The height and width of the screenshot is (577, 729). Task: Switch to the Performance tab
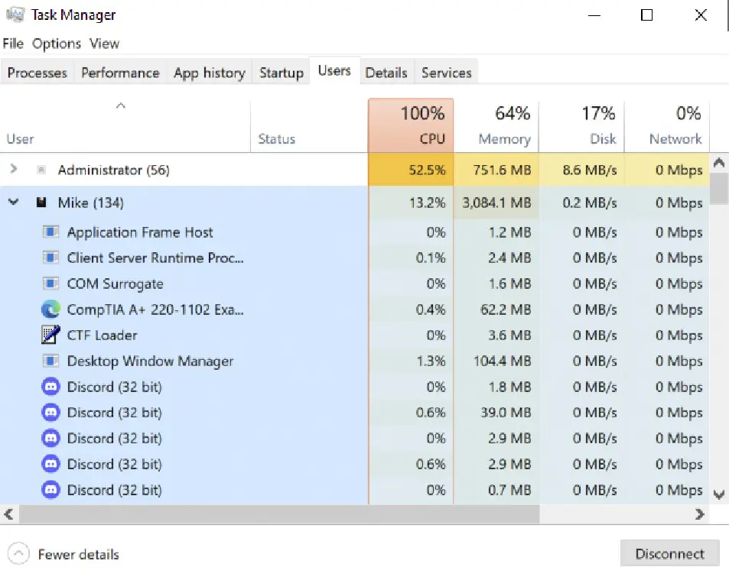[120, 73]
